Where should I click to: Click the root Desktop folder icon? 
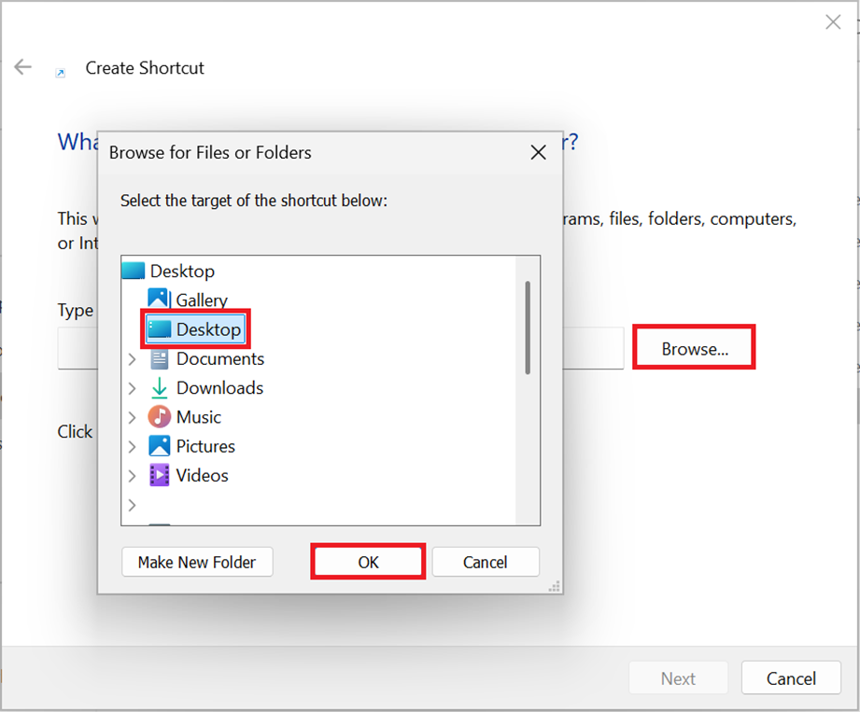134,271
